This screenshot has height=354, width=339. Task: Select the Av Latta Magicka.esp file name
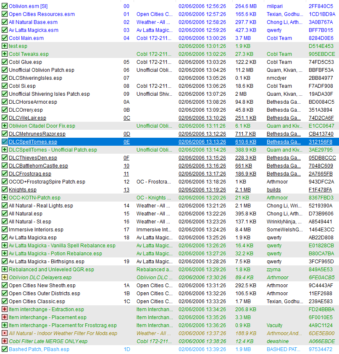pyautogui.click(x=32, y=238)
